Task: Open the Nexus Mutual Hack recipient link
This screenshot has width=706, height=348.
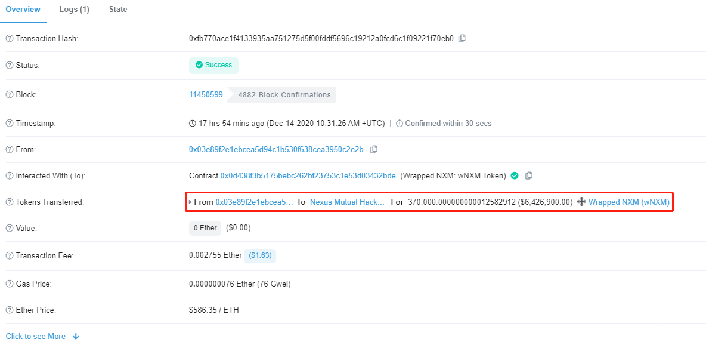Action: pyautogui.click(x=348, y=202)
